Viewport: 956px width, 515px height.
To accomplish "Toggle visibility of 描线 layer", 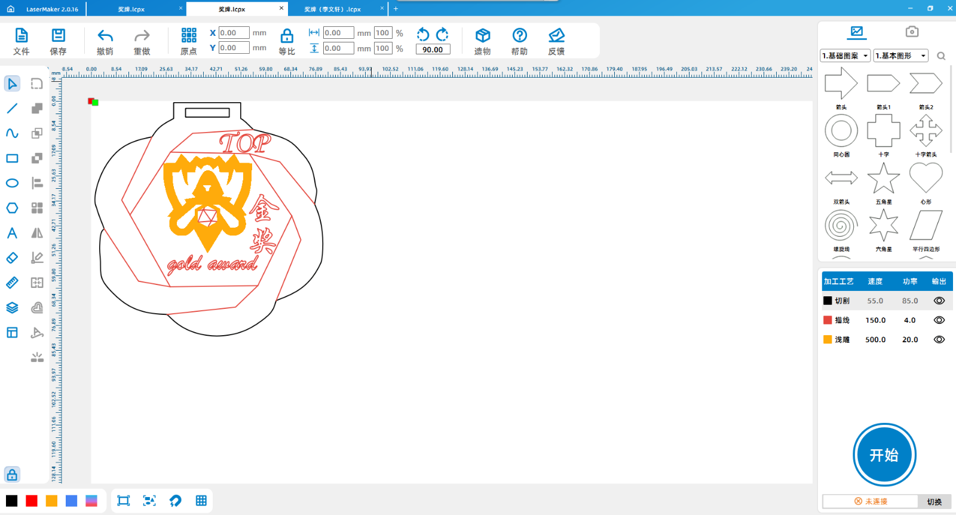I will pyautogui.click(x=939, y=320).
